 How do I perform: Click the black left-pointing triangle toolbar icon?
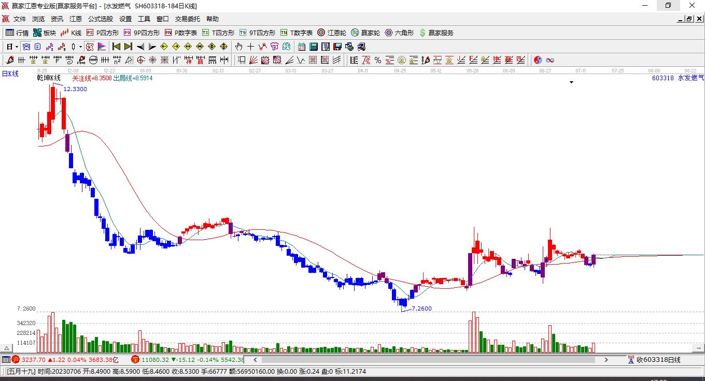[x=140, y=47]
